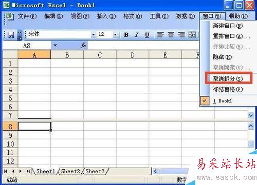
Task: Go to first sheet tab navigation arrow
Action: [x=6, y=171]
